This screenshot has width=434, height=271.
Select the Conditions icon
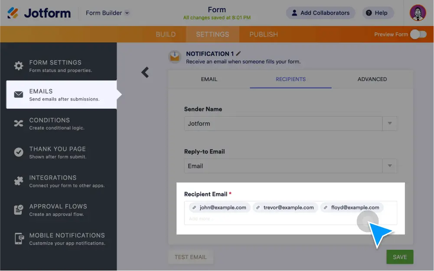18,123
